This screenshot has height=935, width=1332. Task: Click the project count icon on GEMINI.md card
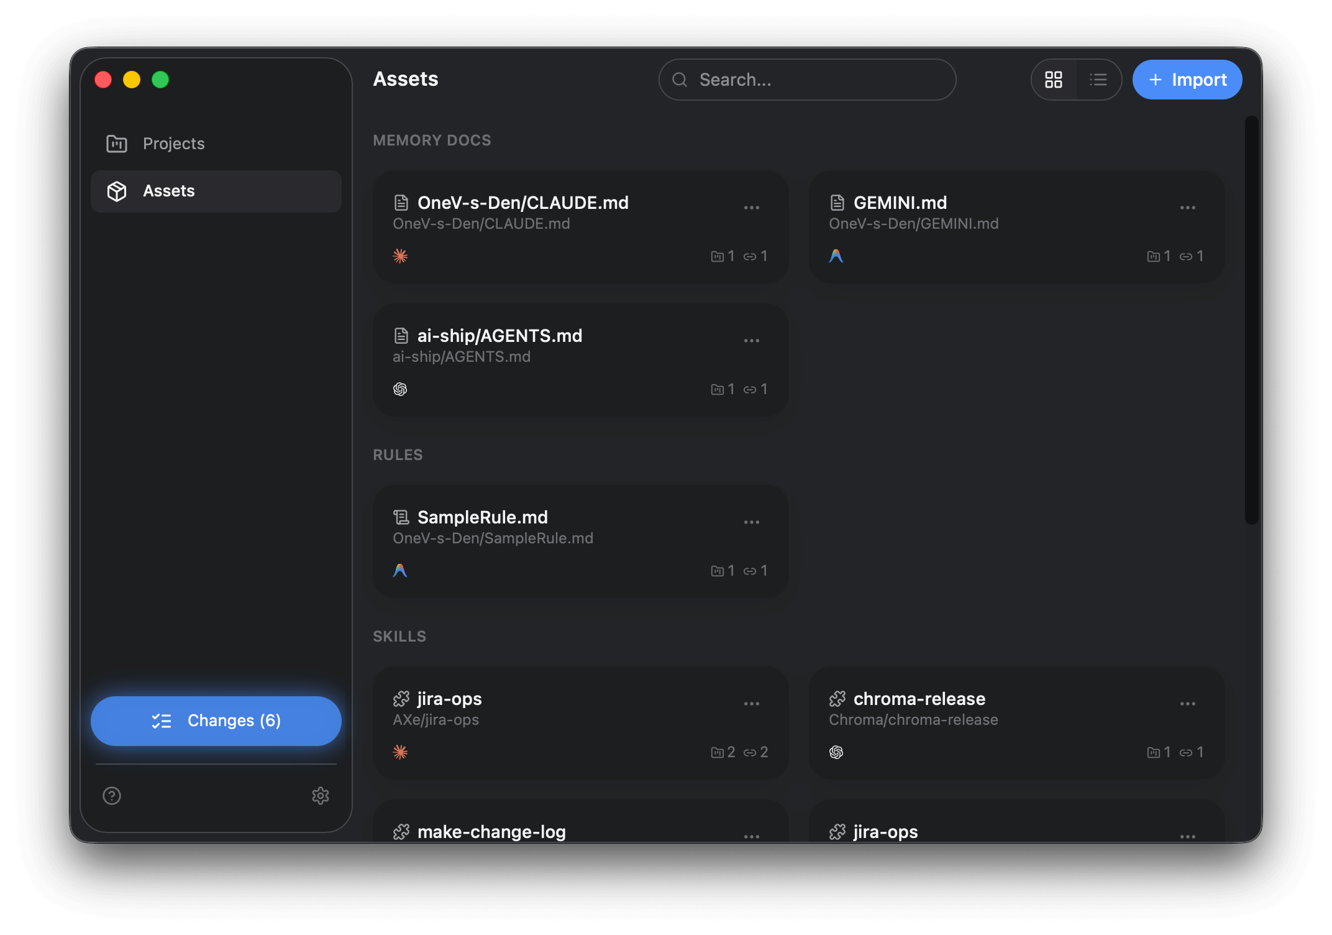coord(1154,256)
